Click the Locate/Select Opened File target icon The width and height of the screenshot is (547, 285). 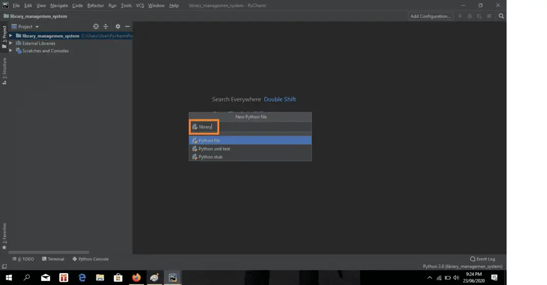[96, 27]
